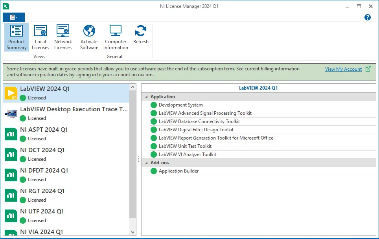This screenshot has width=379, height=239.
Task: Click the product list scroll down arrow
Action: pos(133,232)
